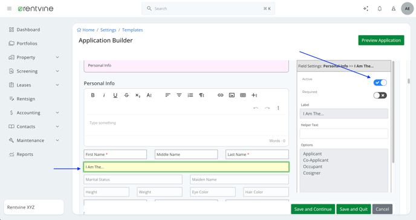Open the font size tool

[149, 95]
